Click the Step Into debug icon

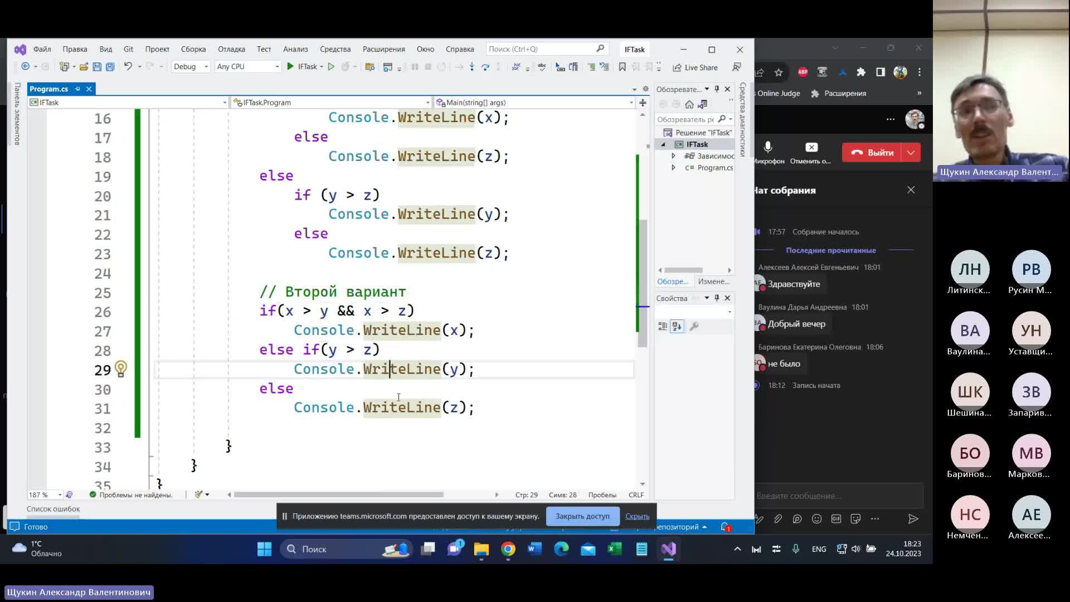[x=472, y=67]
